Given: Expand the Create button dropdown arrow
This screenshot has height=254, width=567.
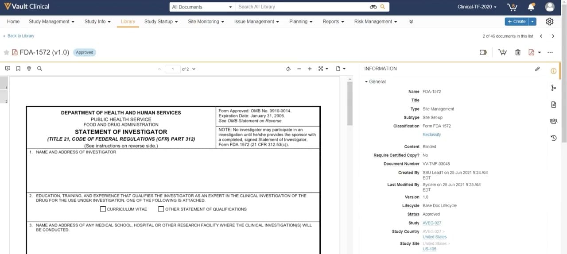Looking at the screenshot, I should 533,21.
